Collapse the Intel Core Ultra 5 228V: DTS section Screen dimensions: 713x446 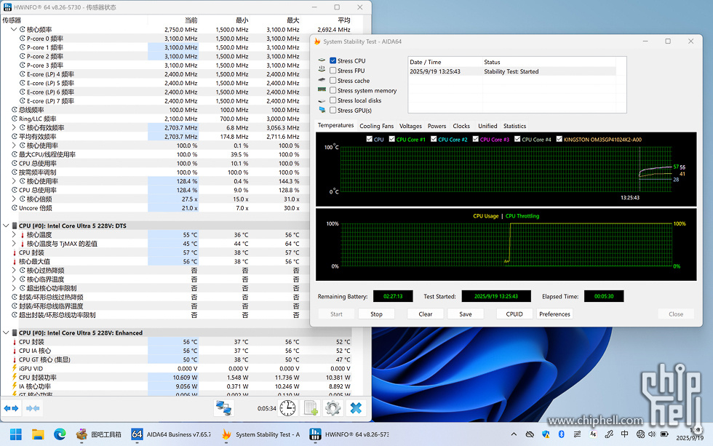click(6, 226)
